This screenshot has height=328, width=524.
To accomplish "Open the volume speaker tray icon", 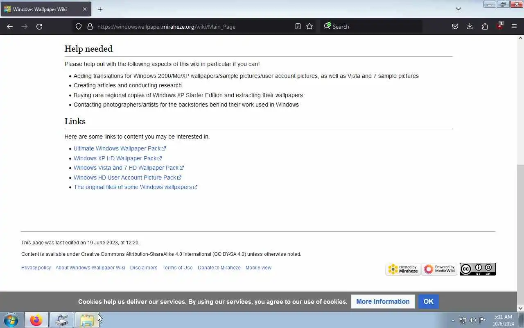I will point(472,320).
